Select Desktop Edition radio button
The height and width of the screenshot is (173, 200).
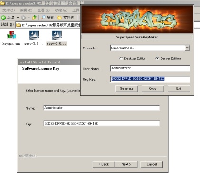coord(121,58)
